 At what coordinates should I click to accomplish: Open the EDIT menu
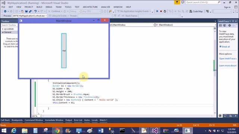click(11, 7)
